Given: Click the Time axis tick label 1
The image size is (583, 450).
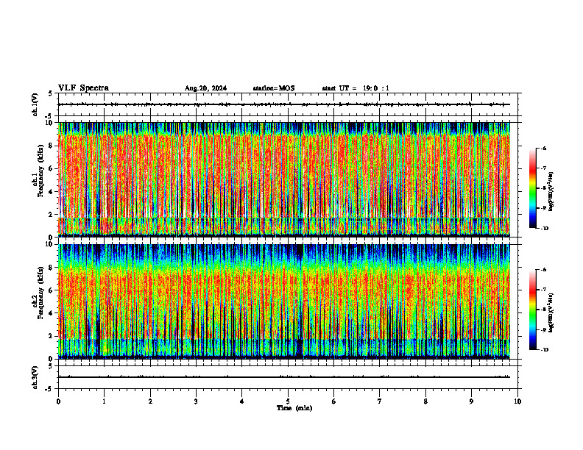Looking at the screenshot, I should 105,401.
